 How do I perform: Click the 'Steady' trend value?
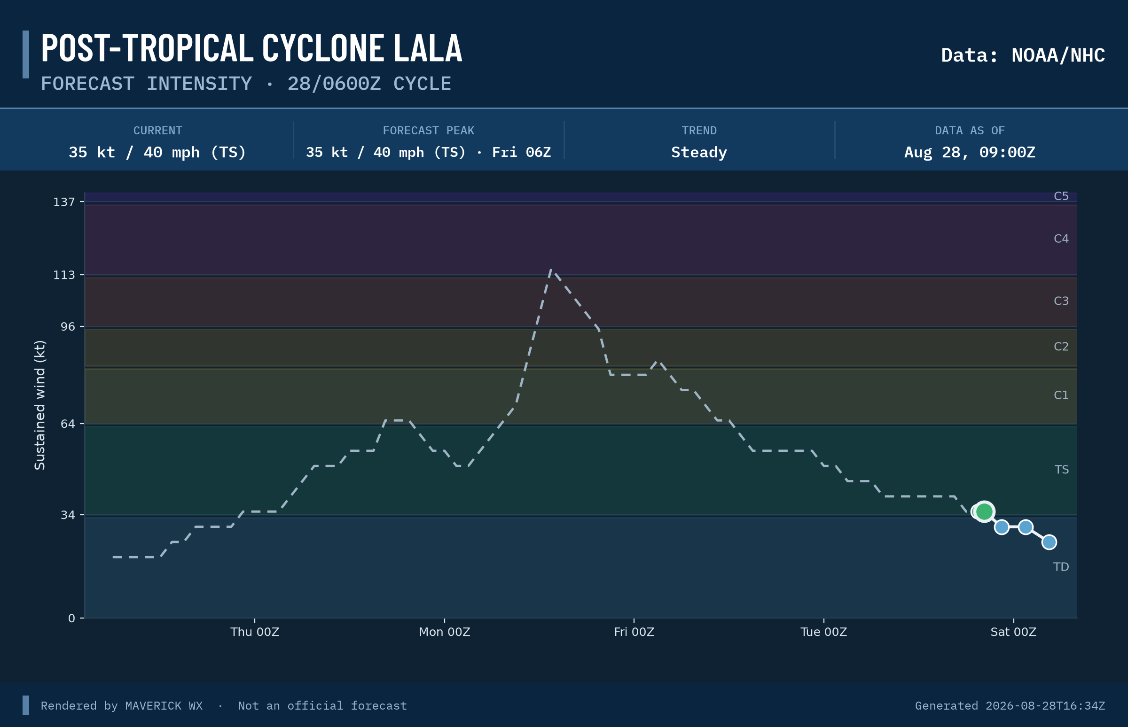pos(699,153)
